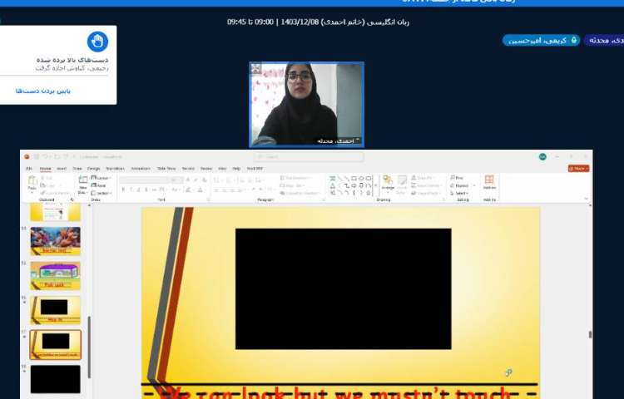Viewport: 624px width, 399px height.
Task: Toggle text Shadow formatting
Action: pos(146,190)
